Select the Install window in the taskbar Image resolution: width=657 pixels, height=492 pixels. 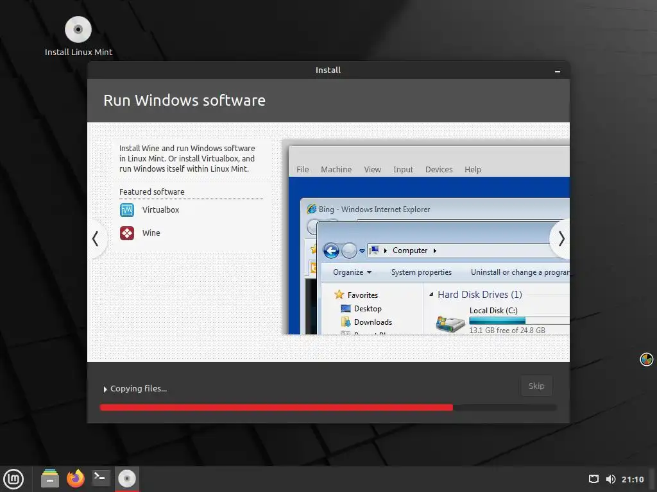pyautogui.click(x=127, y=478)
